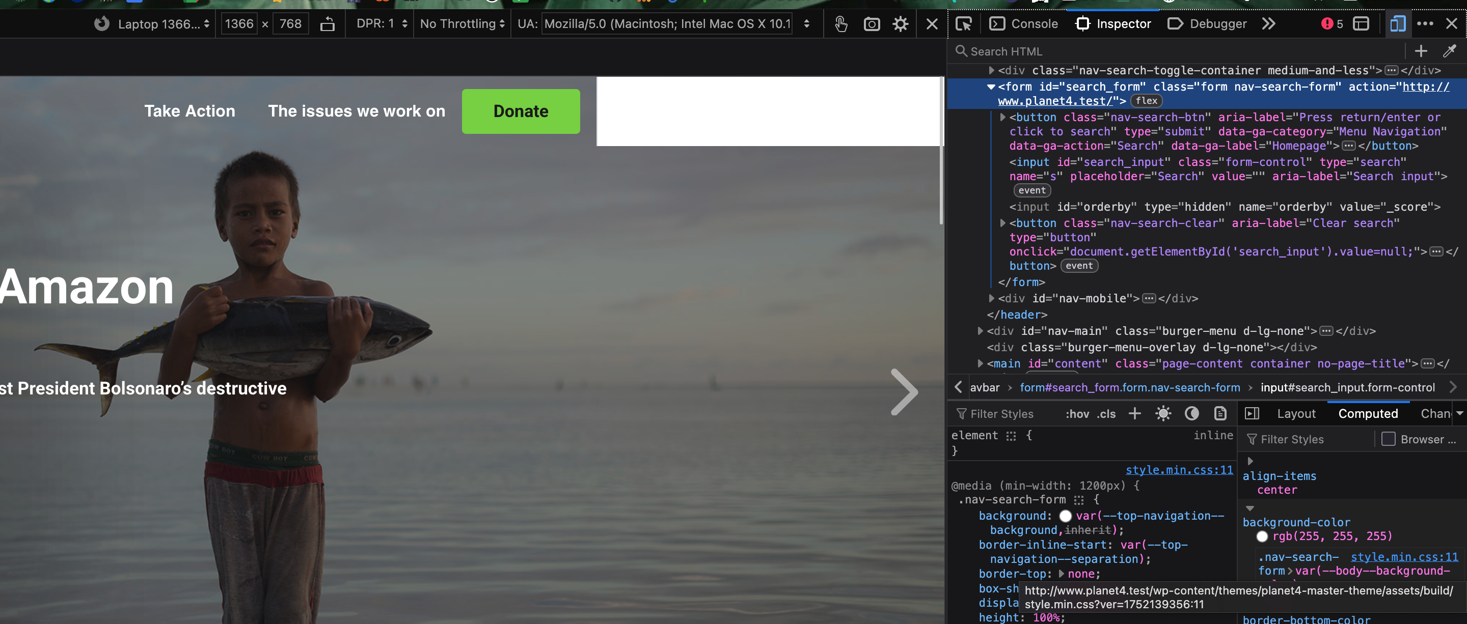Open the error count badge
The width and height of the screenshot is (1467, 624).
(x=1332, y=24)
